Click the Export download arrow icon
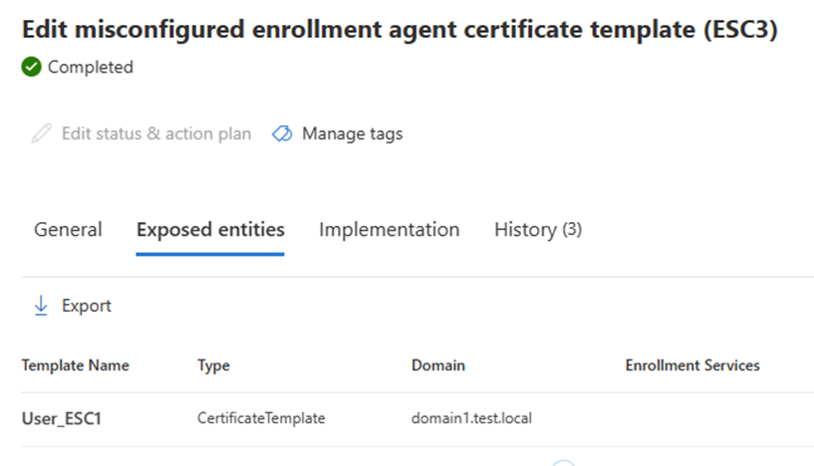 pyautogui.click(x=41, y=306)
